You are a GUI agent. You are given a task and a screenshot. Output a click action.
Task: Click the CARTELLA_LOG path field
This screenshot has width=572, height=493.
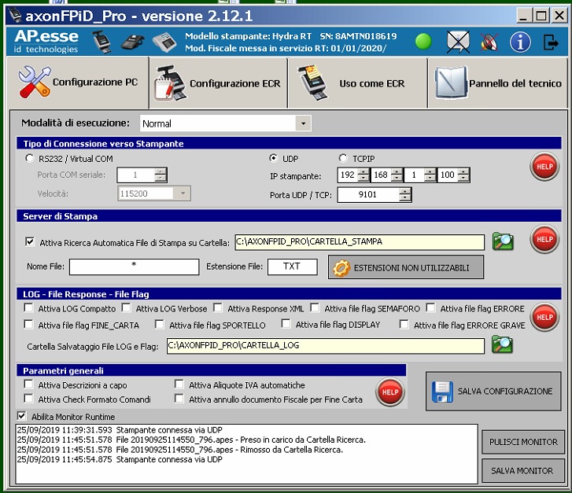tap(326, 346)
